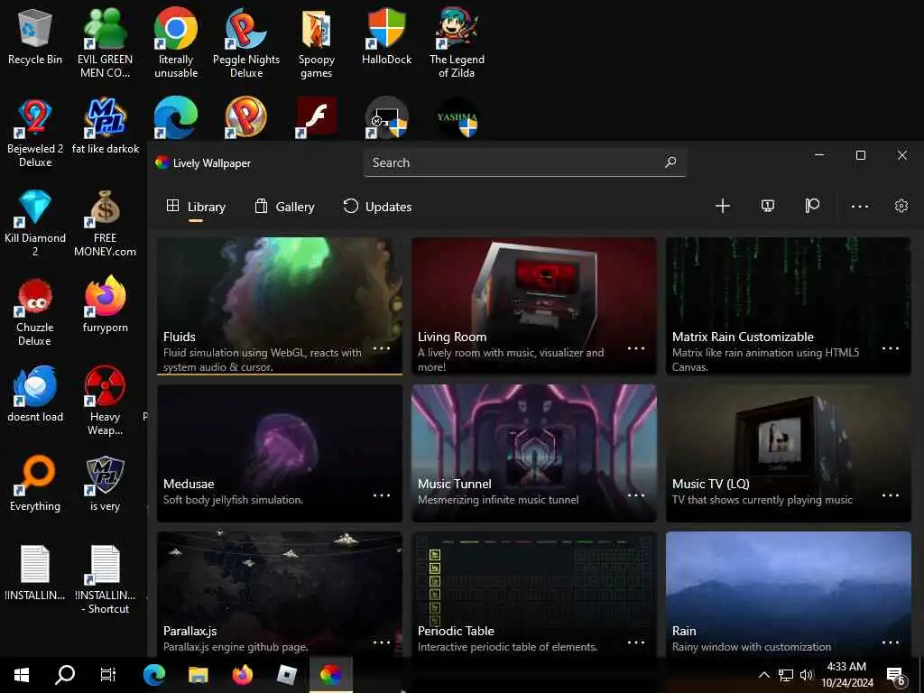Switch to the Library tab
This screenshot has width=924, height=693.
(196, 207)
